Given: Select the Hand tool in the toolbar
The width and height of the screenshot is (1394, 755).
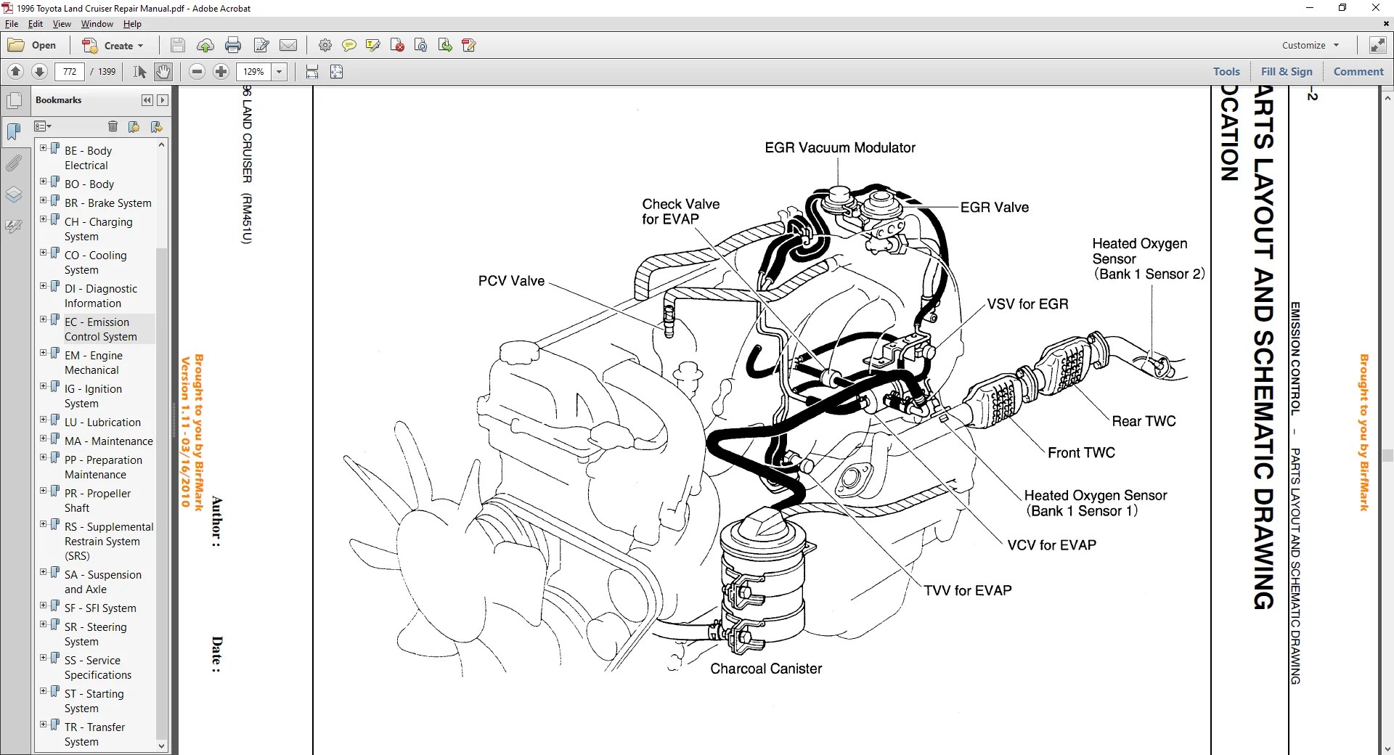Looking at the screenshot, I should 163,71.
